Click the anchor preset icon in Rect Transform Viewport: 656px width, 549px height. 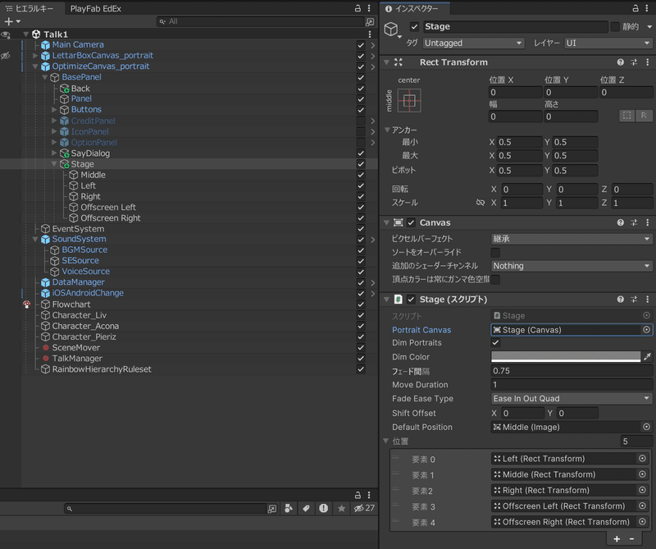click(410, 101)
